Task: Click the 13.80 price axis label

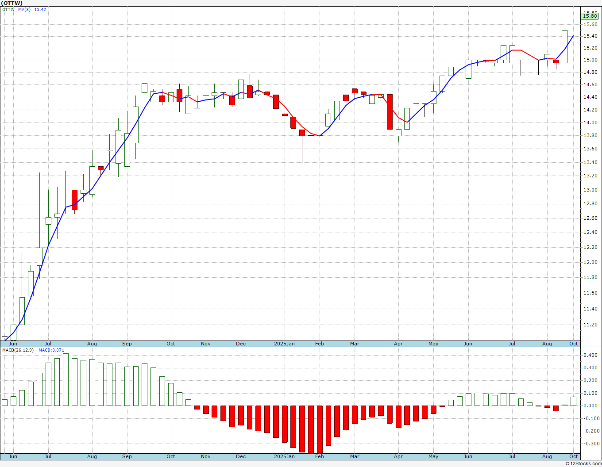Action: [x=590, y=135]
